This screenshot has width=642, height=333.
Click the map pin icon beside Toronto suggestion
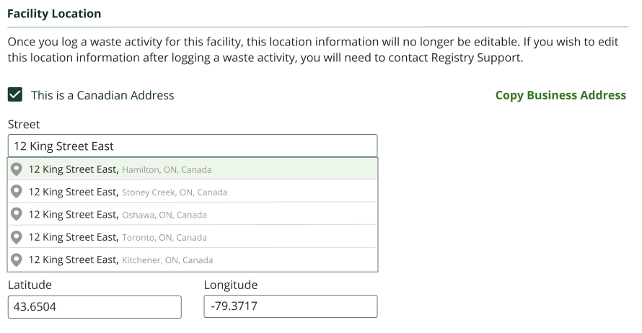pos(17,237)
